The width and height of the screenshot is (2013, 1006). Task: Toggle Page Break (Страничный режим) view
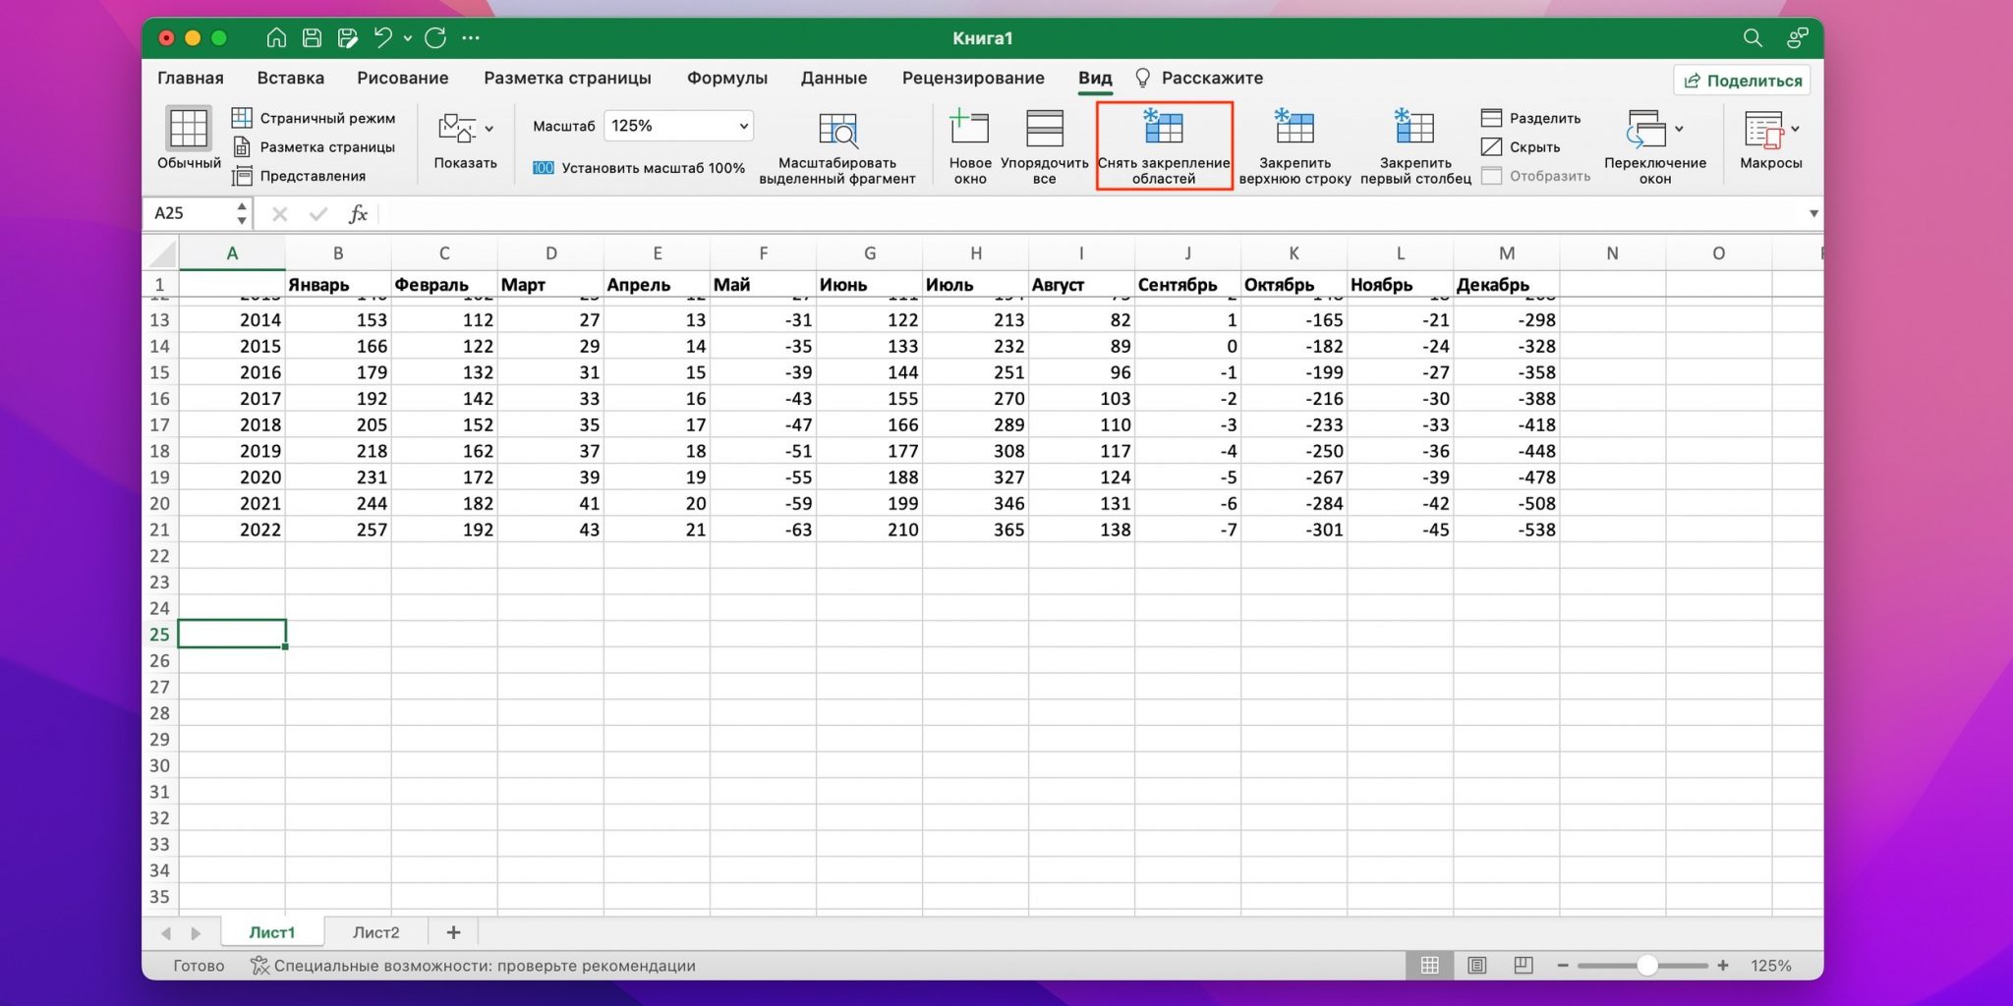pos(314,118)
